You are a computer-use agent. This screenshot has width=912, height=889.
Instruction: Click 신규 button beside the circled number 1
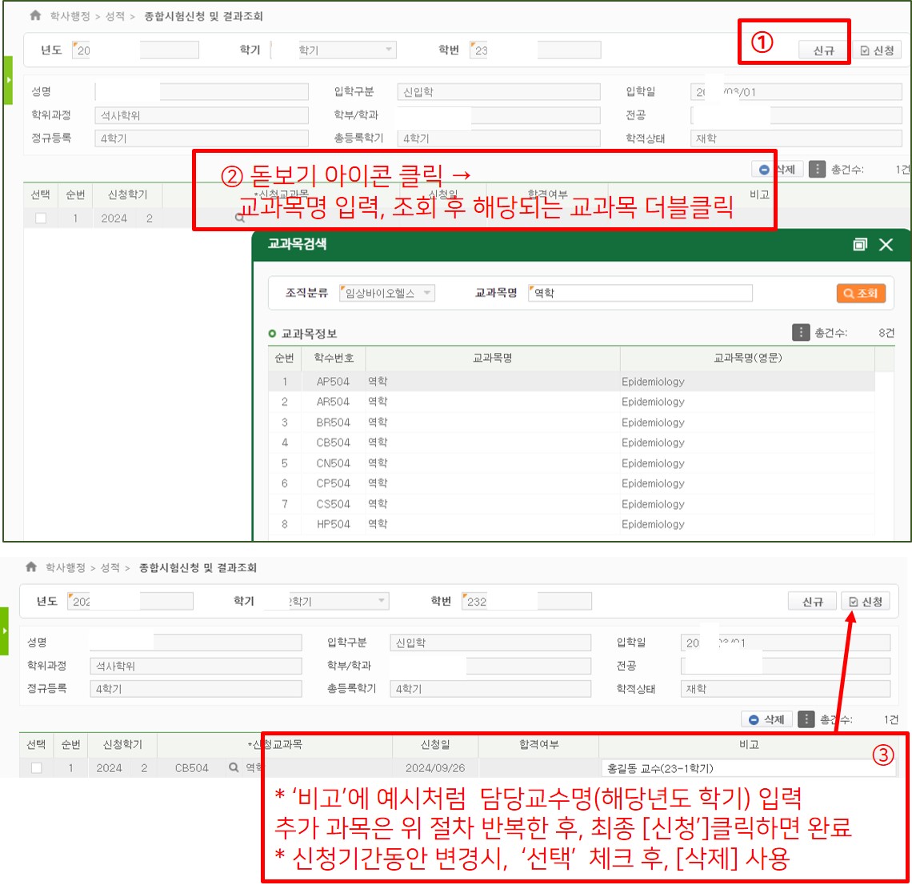pyautogui.click(x=823, y=50)
